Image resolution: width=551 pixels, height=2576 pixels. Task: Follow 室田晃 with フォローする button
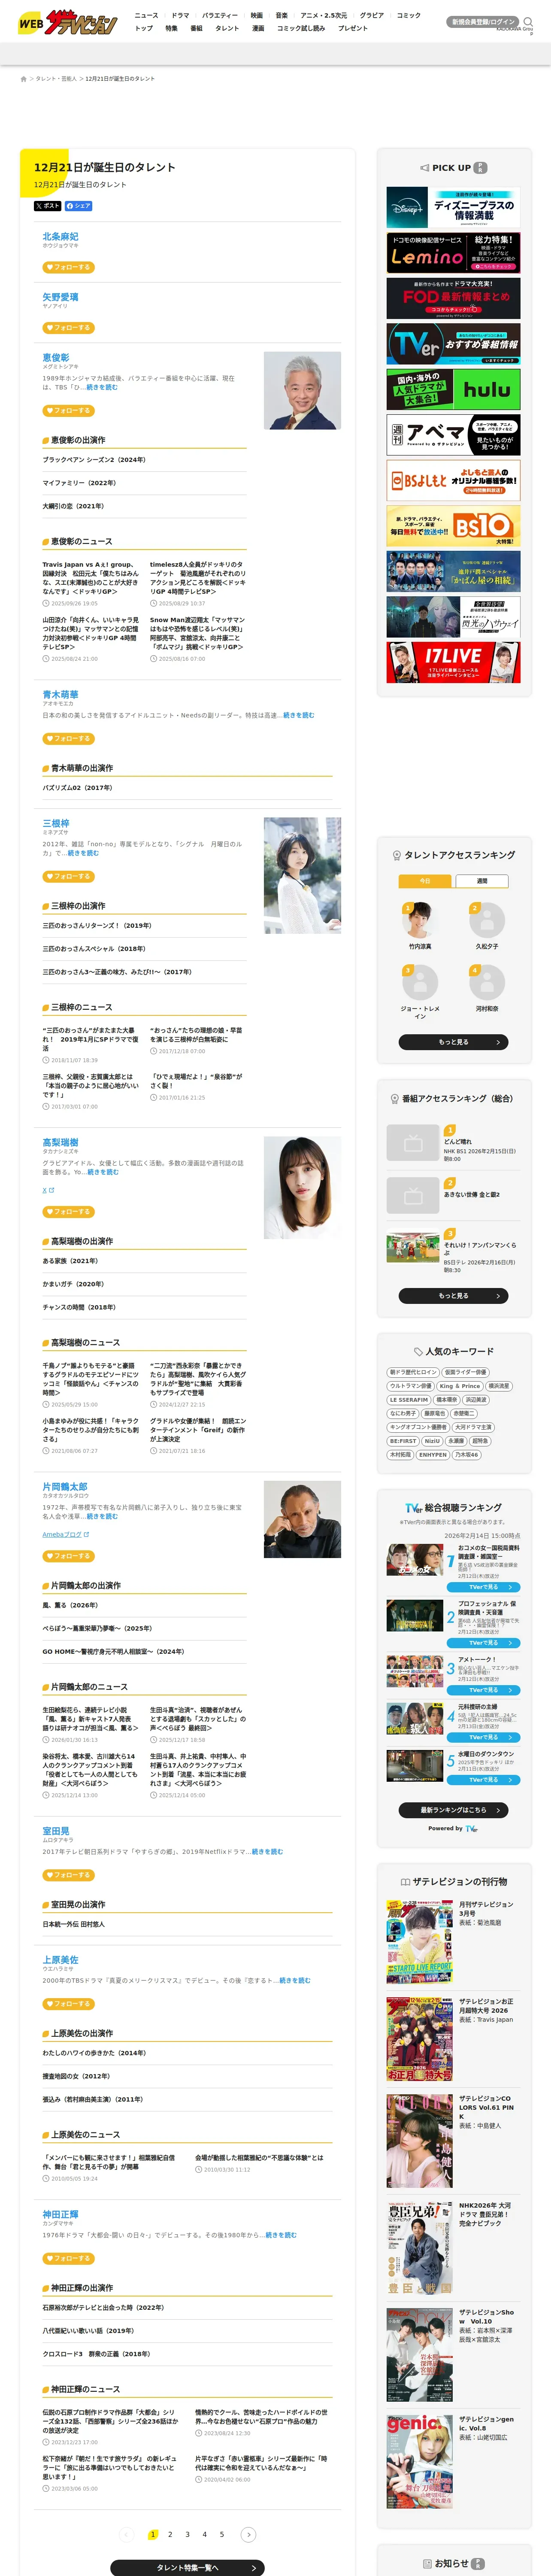coord(69,1875)
